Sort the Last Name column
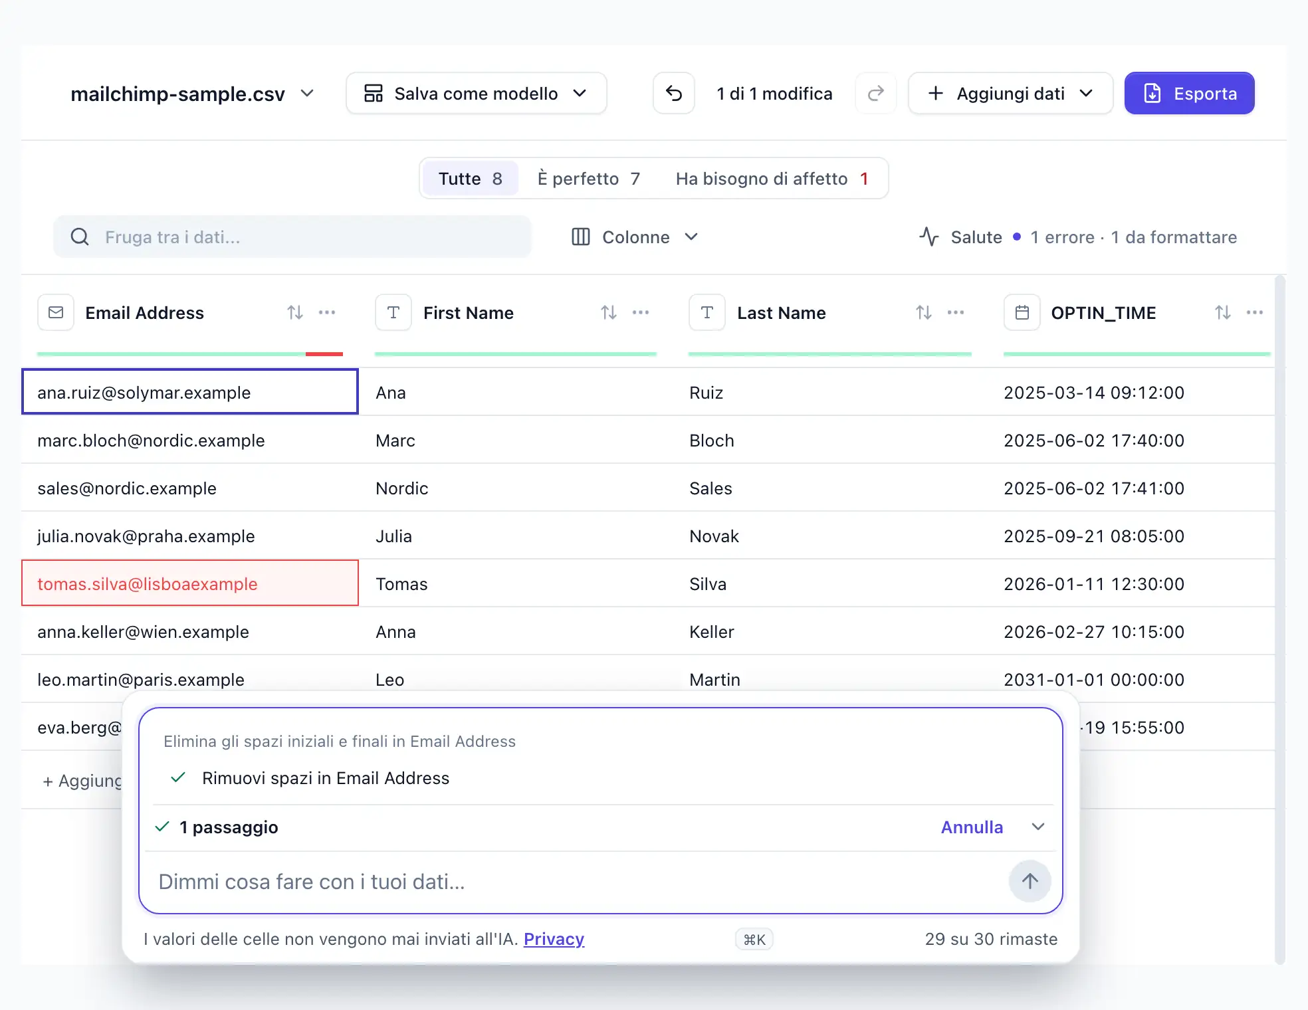The image size is (1308, 1010). click(924, 312)
